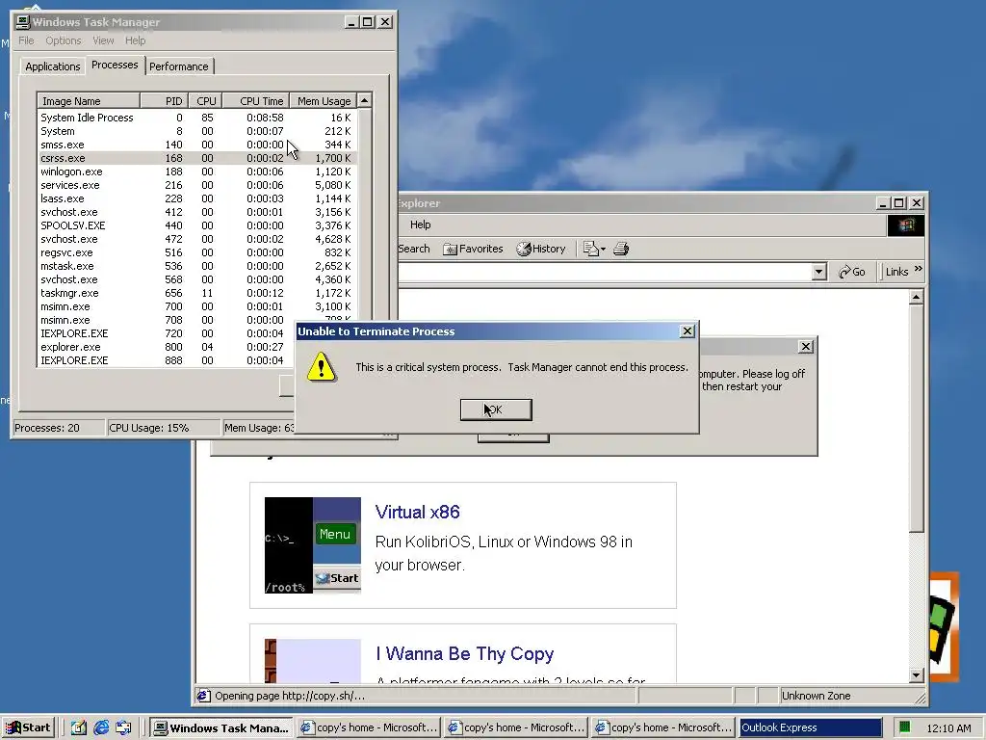Select services.exe process
The width and height of the screenshot is (986, 740).
[x=196, y=185]
